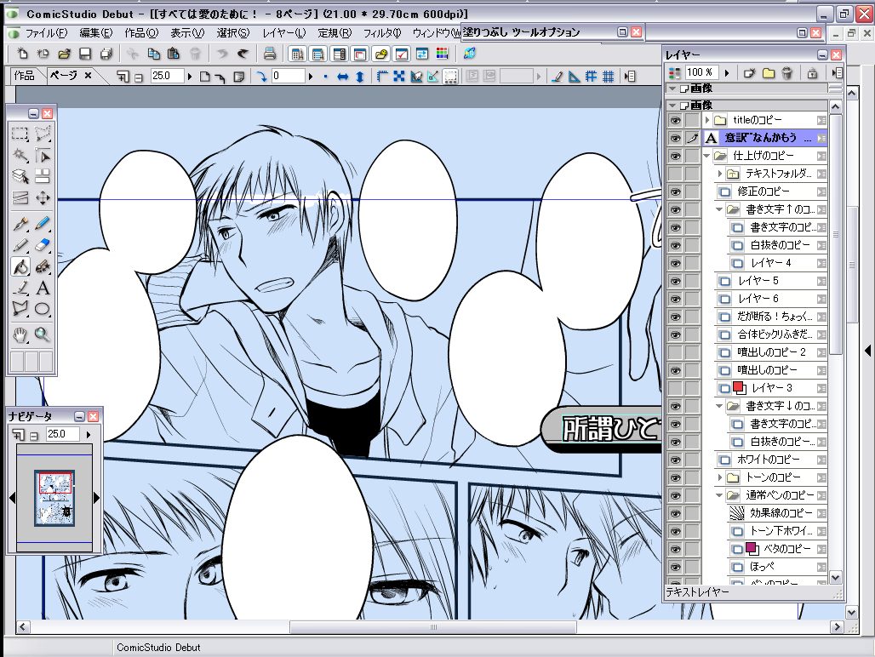
Task: Show the hidden レイヤー 3 layer
Action: (x=675, y=387)
